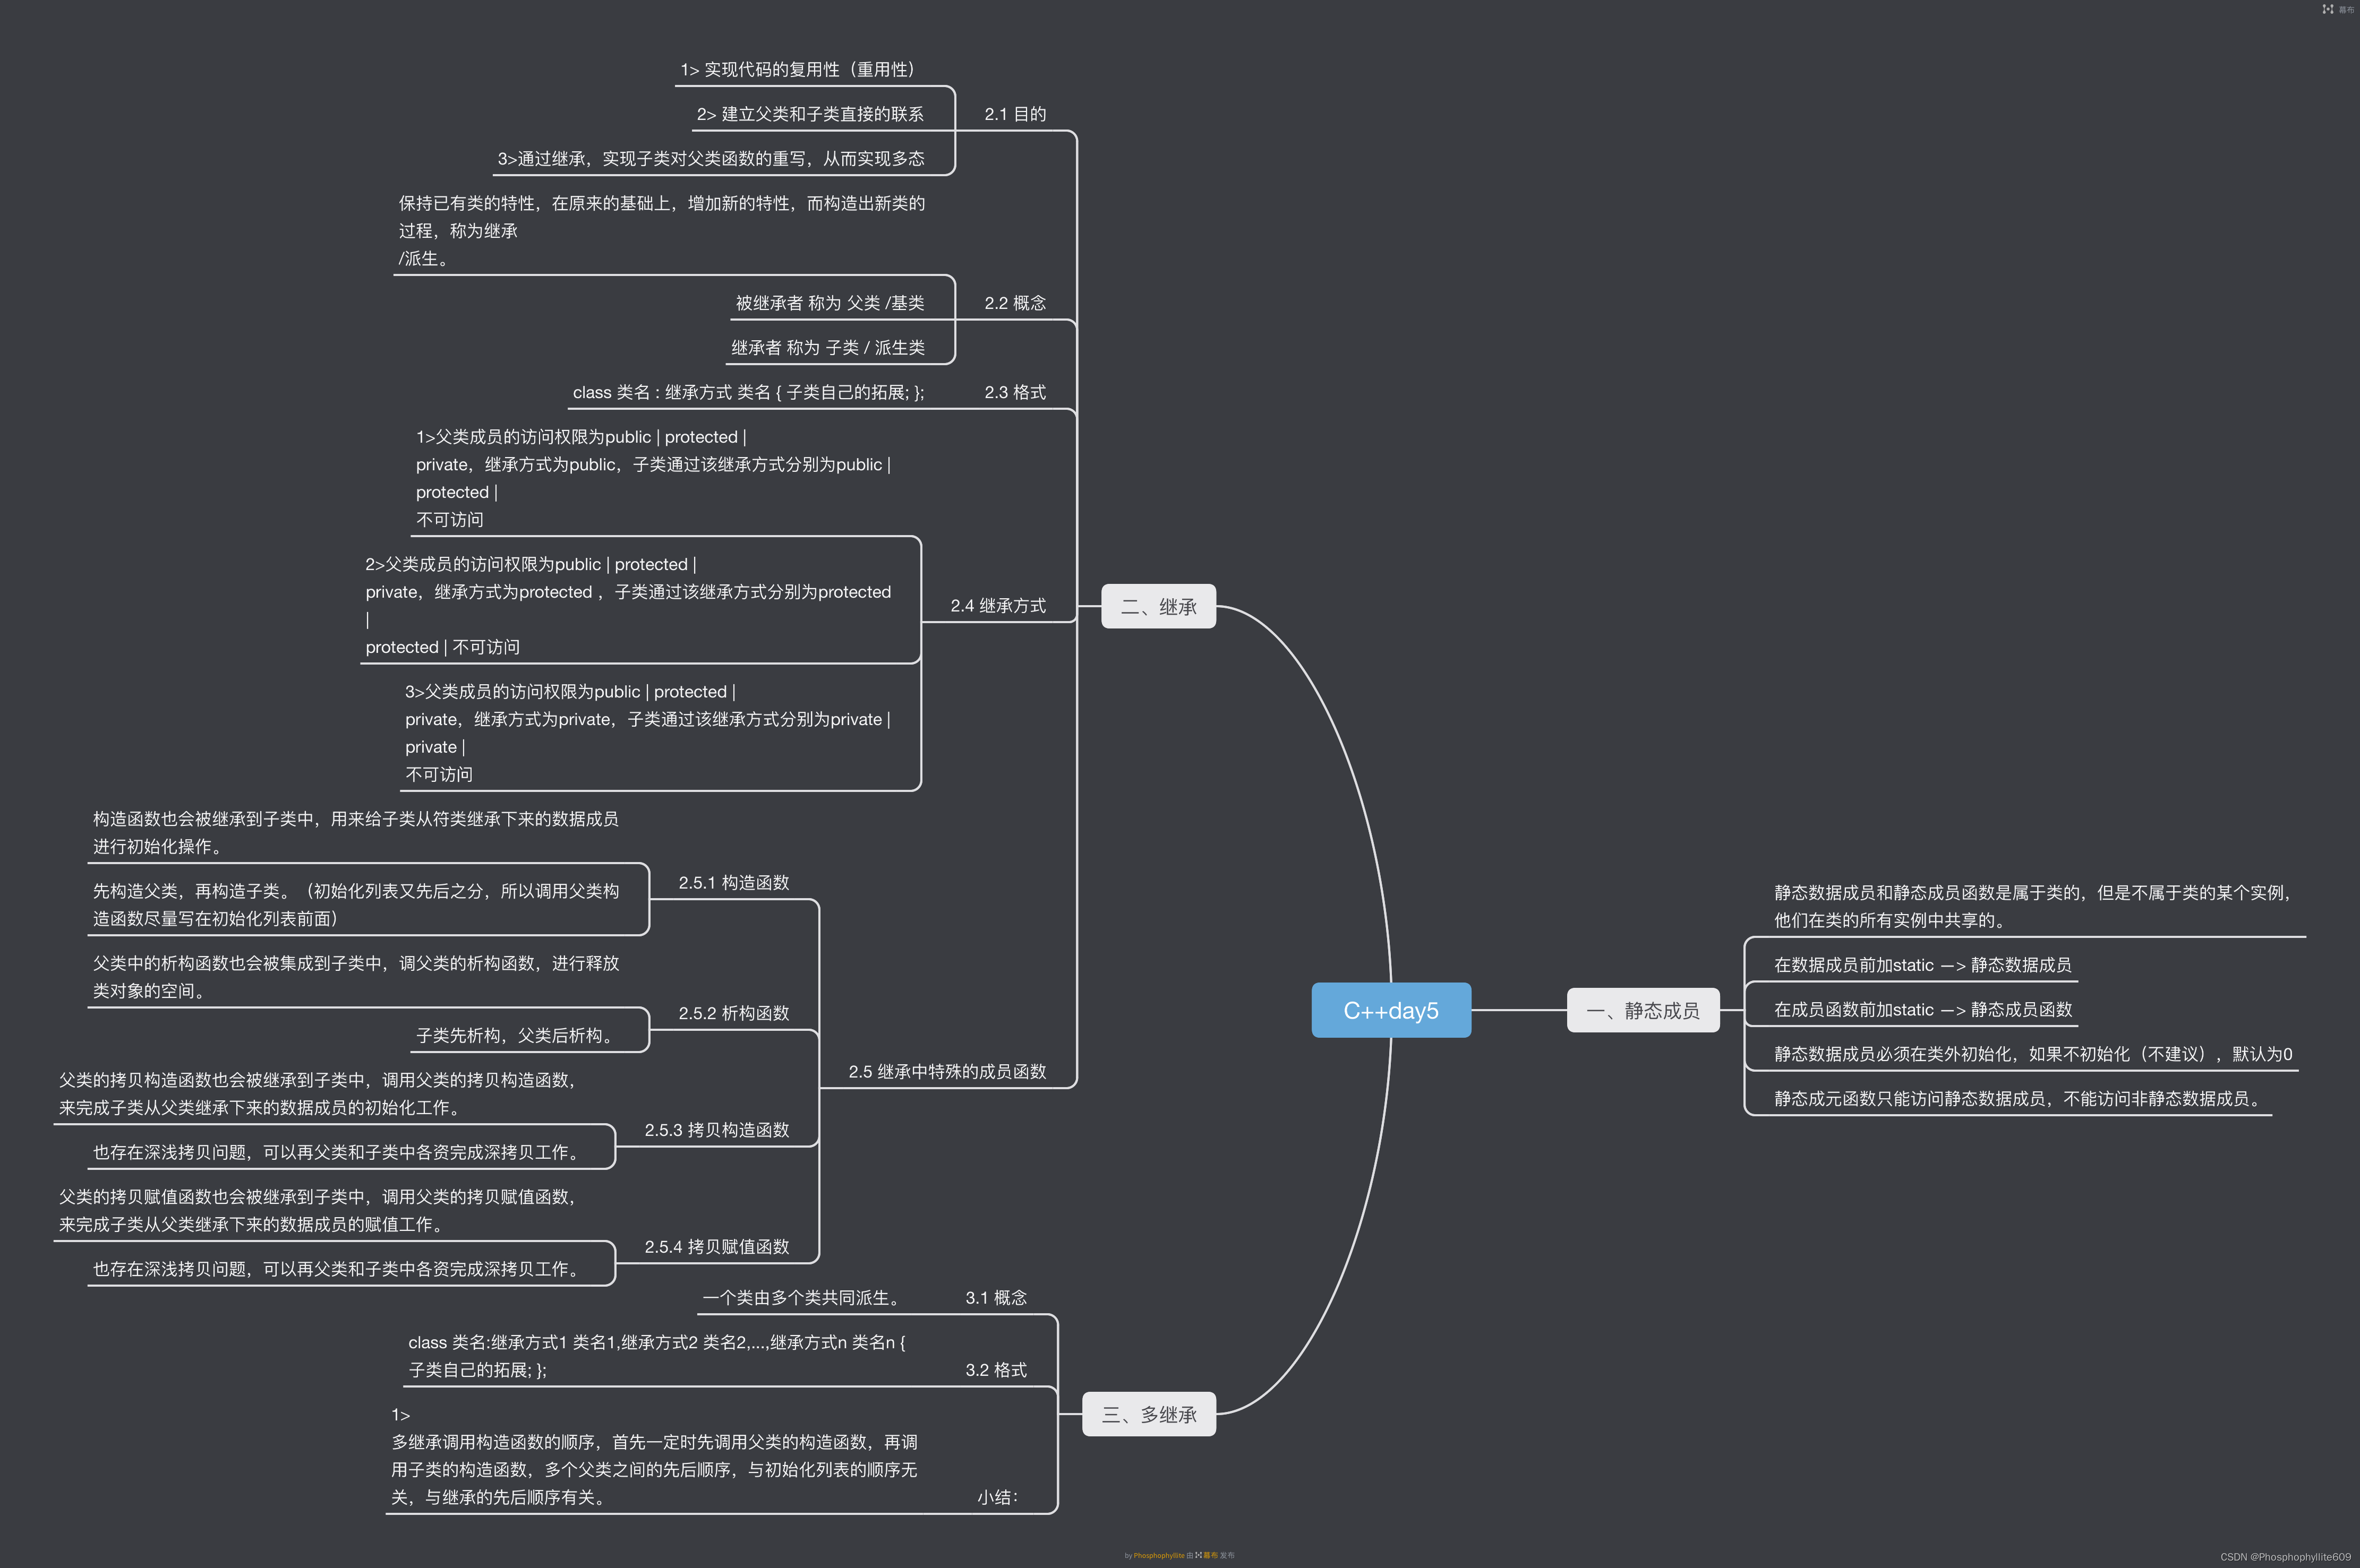Click '构造函数也会被继承到子类中' text
The width and height of the screenshot is (2360, 1568).
(355, 832)
